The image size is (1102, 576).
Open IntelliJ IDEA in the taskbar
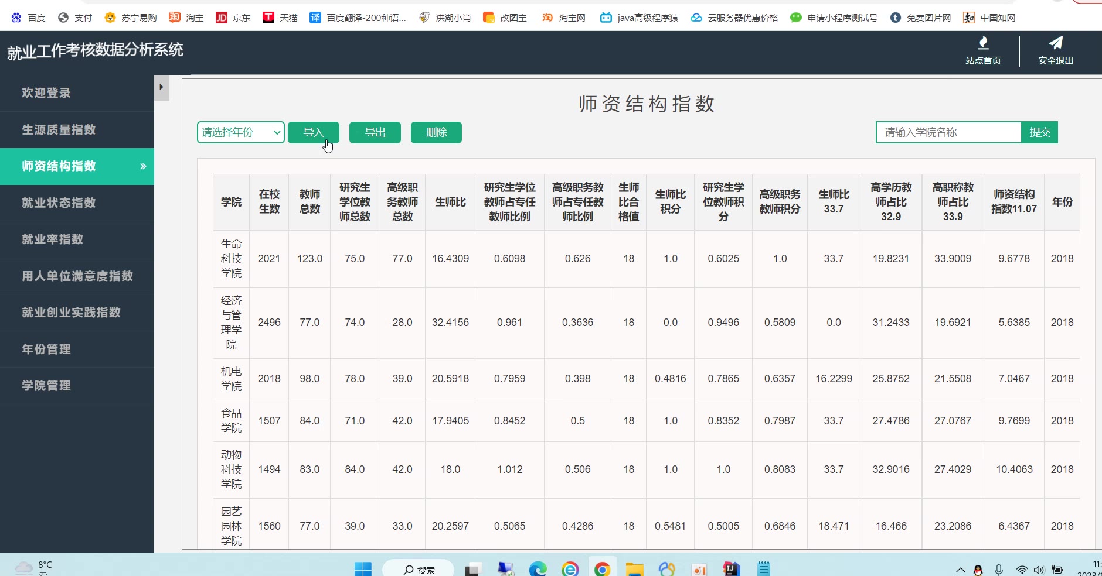[731, 568]
